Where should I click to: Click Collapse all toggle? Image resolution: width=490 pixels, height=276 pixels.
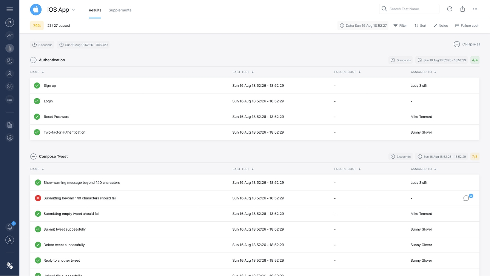pos(467,44)
